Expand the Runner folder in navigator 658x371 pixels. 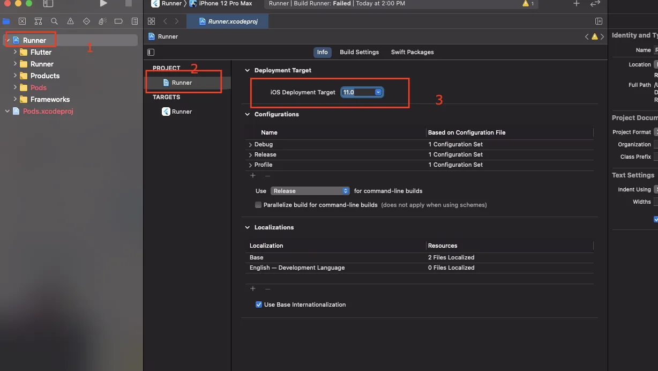(15, 64)
